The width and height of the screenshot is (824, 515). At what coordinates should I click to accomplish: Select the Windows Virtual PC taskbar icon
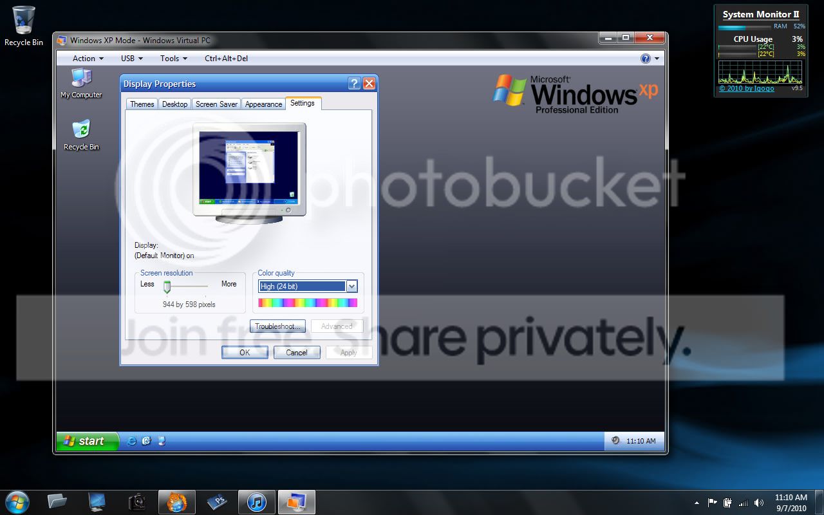(x=296, y=501)
